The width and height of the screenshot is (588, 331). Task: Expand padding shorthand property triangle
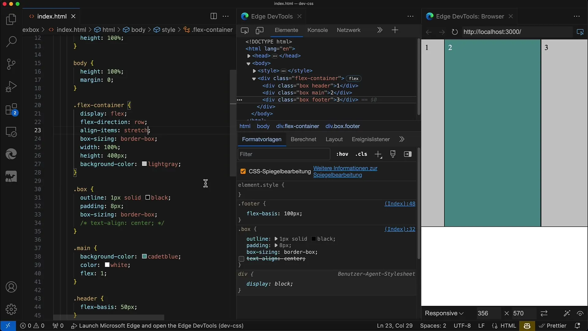pyautogui.click(x=276, y=245)
